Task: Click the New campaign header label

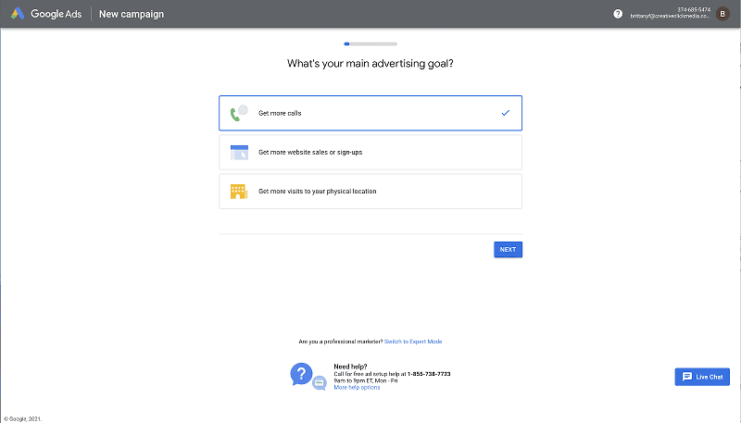Action: coord(132,14)
